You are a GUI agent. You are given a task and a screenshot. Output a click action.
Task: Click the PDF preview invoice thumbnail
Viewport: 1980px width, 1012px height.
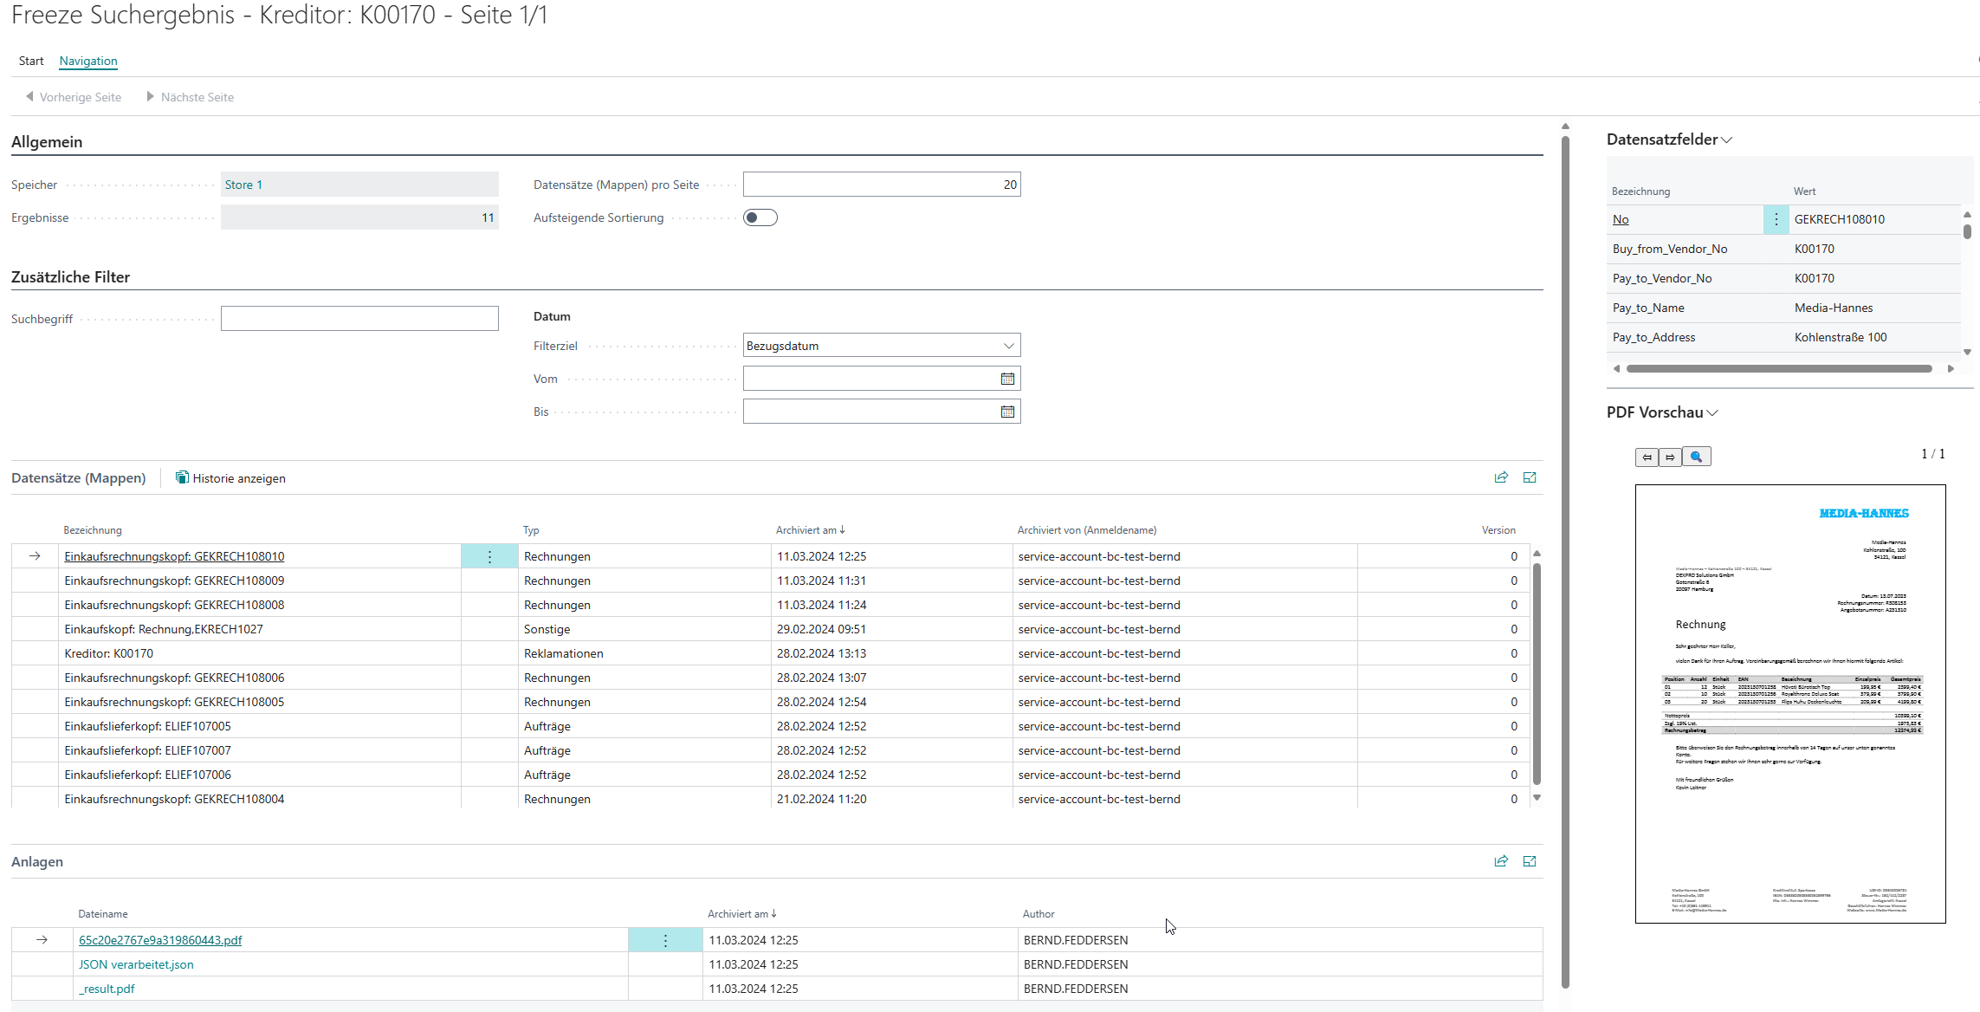click(1790, 704)
